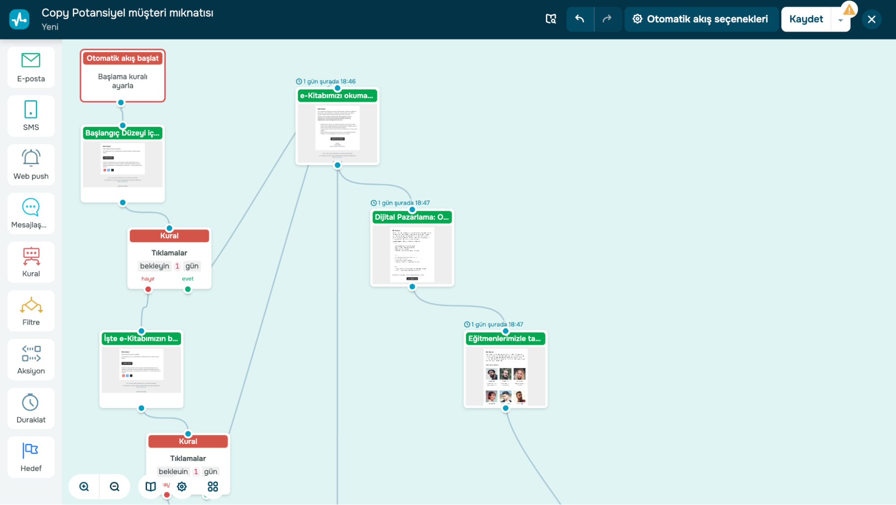Screen dimensions: 896x505
Task: Zoom in on the canvas
Action: [x=84, y=487]
